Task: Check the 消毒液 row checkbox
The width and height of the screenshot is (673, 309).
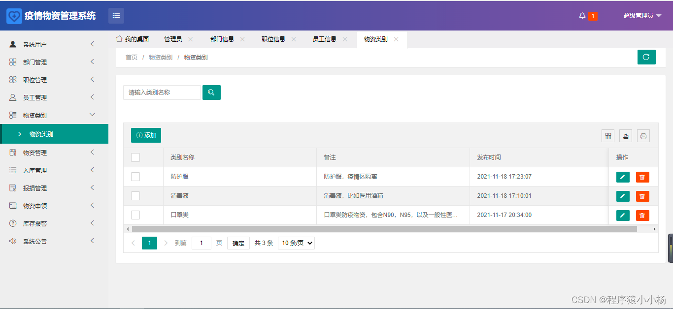Action: [x=135, y=196]
